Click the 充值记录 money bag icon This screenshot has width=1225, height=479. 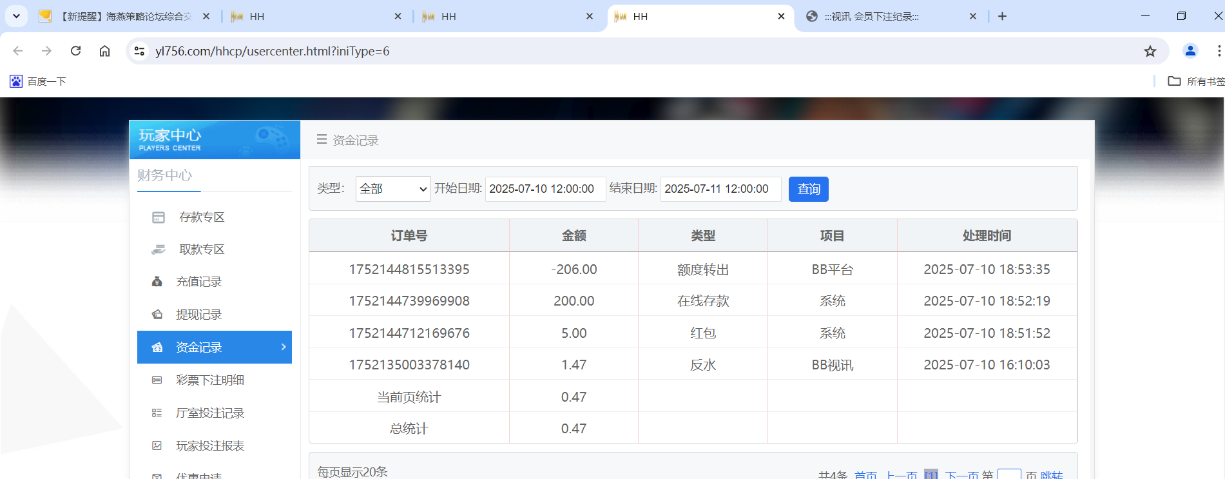[157, 282]
